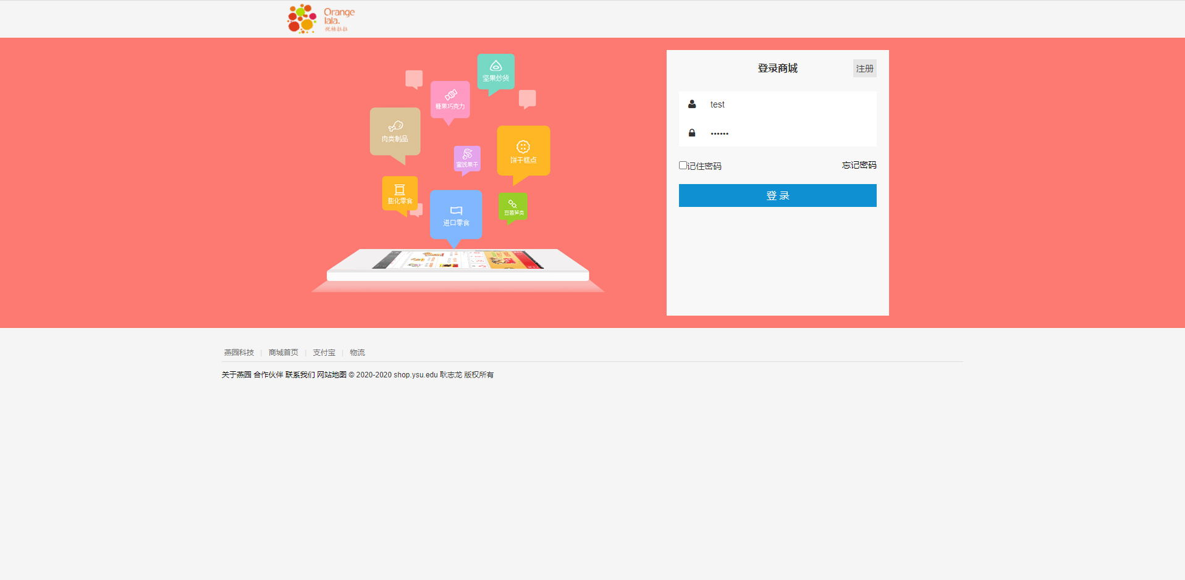Screen dimensions: 1185x580
Task: Click 合作伙伴 in the footer
Action: click(268, 375)
